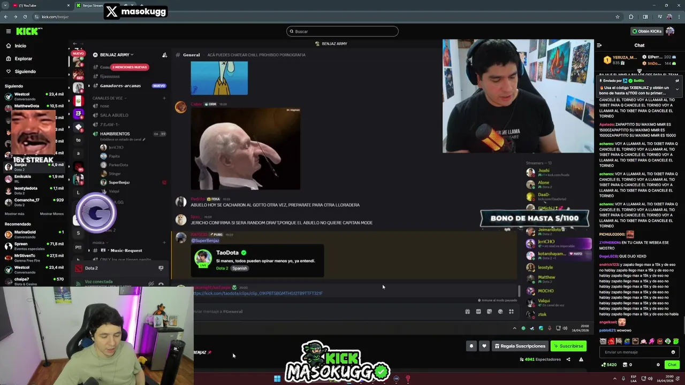Select the HAMBRIENTOS voice channel

(x=115, y=134)
